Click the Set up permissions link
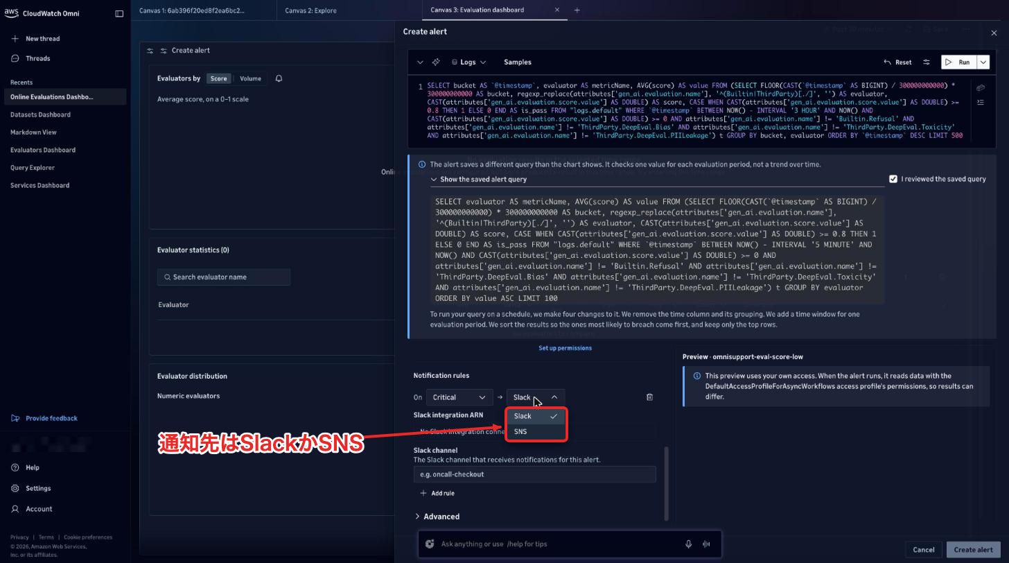 [x=565, y=348]
